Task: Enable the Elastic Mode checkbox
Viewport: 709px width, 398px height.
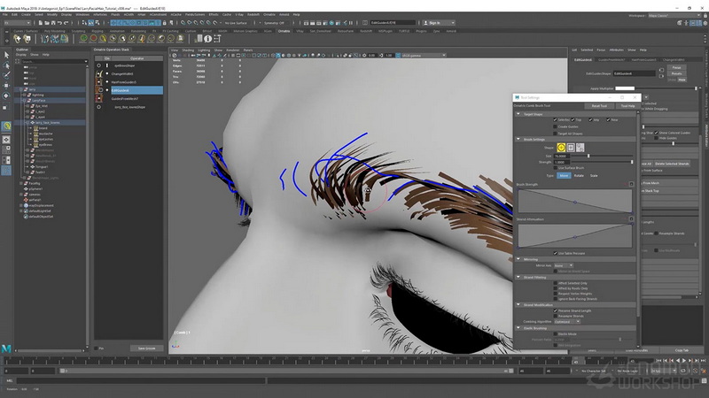Action: click(556, 334)
